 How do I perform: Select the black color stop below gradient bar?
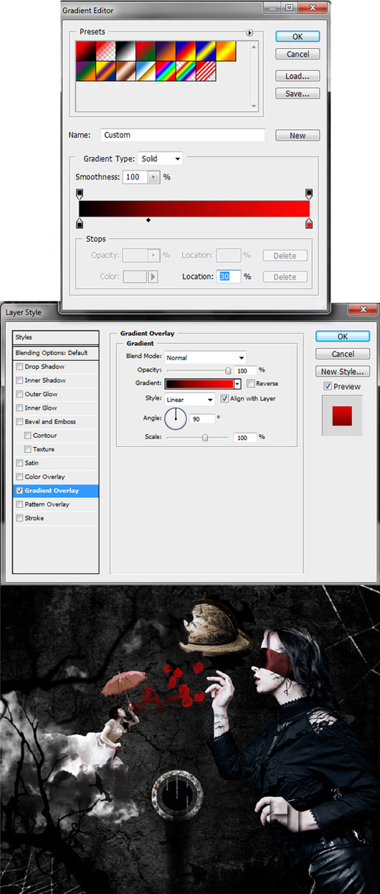79,224
